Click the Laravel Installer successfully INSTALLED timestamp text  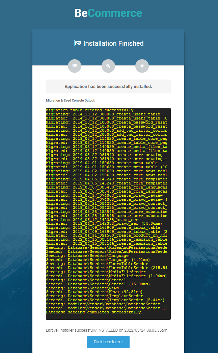tap(107, 330)
